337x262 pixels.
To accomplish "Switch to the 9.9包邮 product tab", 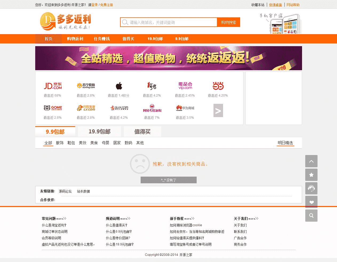I will (55, 132).
